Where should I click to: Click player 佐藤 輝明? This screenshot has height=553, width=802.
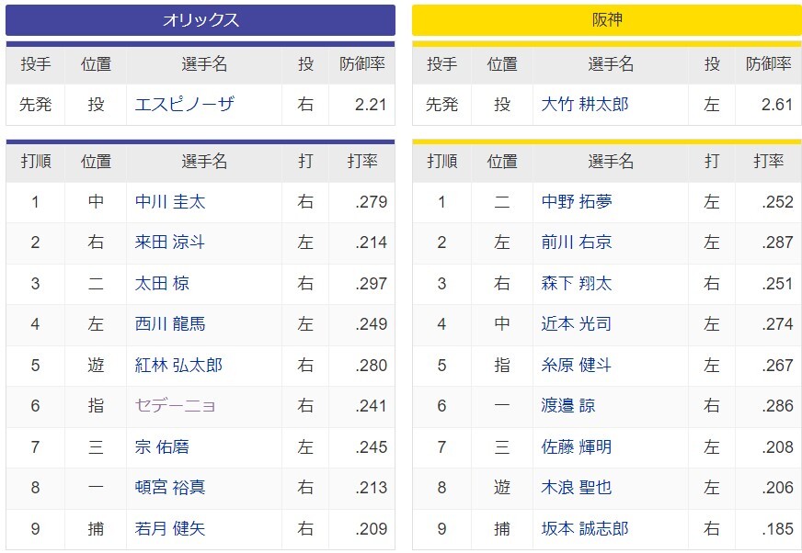coord(577,446)
